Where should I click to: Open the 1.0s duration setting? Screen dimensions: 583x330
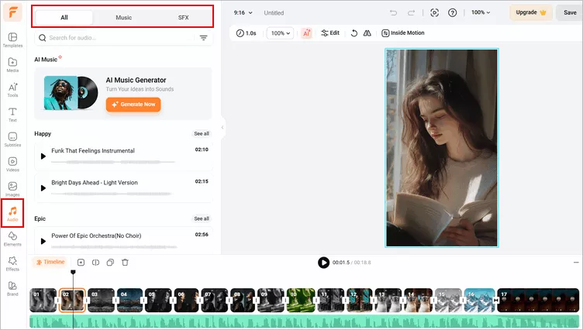246,33
